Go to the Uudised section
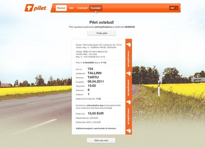Viewport: 205px width, 148px height. (82, 8)
